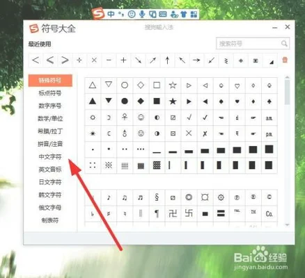Viewport: 305px width, 278px height.
Task: Open the 日文字符 category
Action: (50, 182)
